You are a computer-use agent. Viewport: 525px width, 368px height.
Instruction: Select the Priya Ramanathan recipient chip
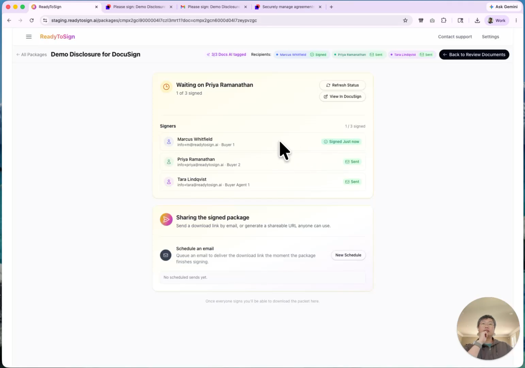click(x=358, y=55)
